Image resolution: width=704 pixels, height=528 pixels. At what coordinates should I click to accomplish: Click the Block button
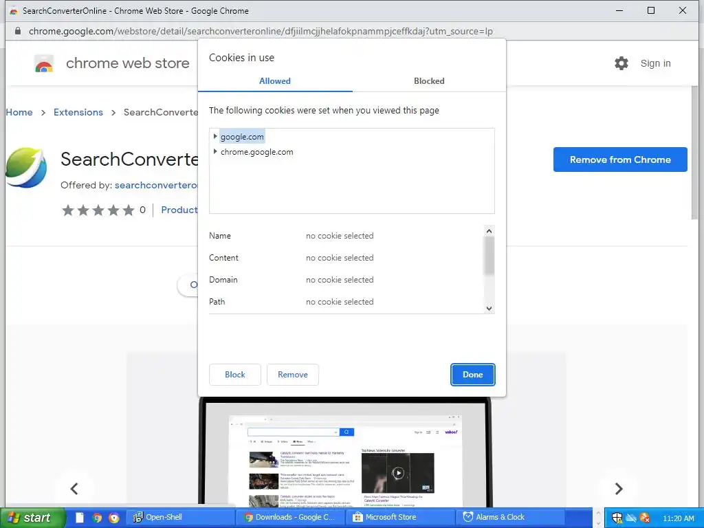click(x=235, y=375)
